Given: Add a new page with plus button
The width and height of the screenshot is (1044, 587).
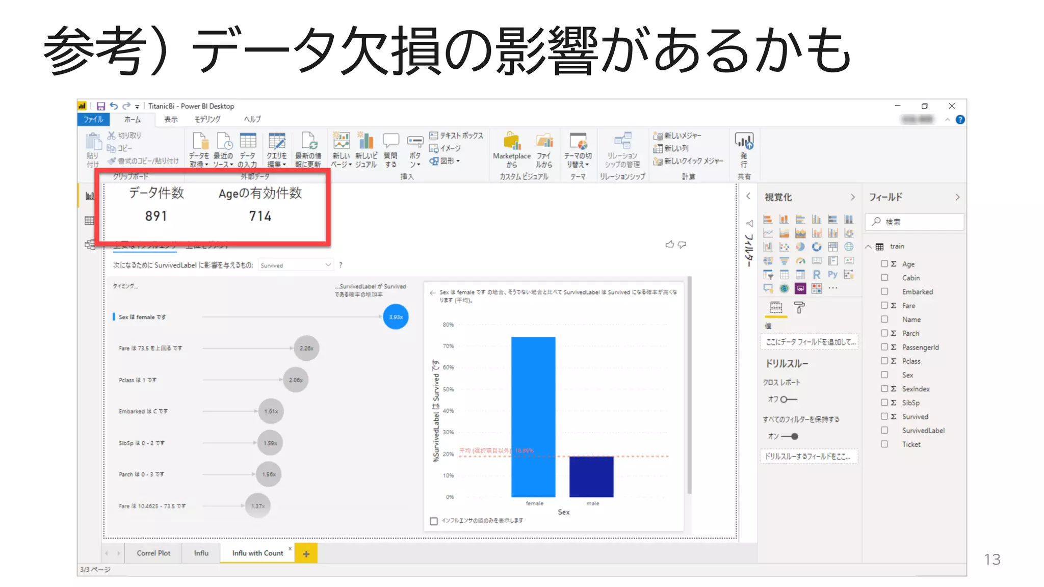Looking at the screenshot, I should pyautogui.click(x=306, y=553).
